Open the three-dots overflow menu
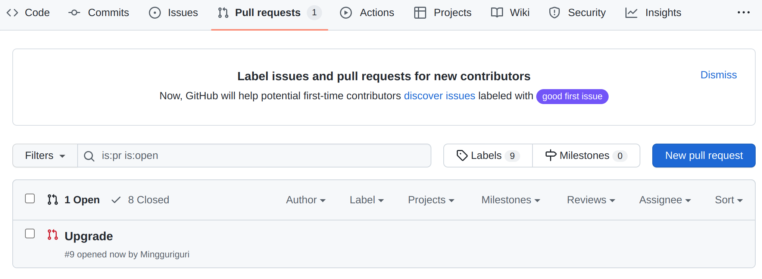 click(x=743, y=13)
